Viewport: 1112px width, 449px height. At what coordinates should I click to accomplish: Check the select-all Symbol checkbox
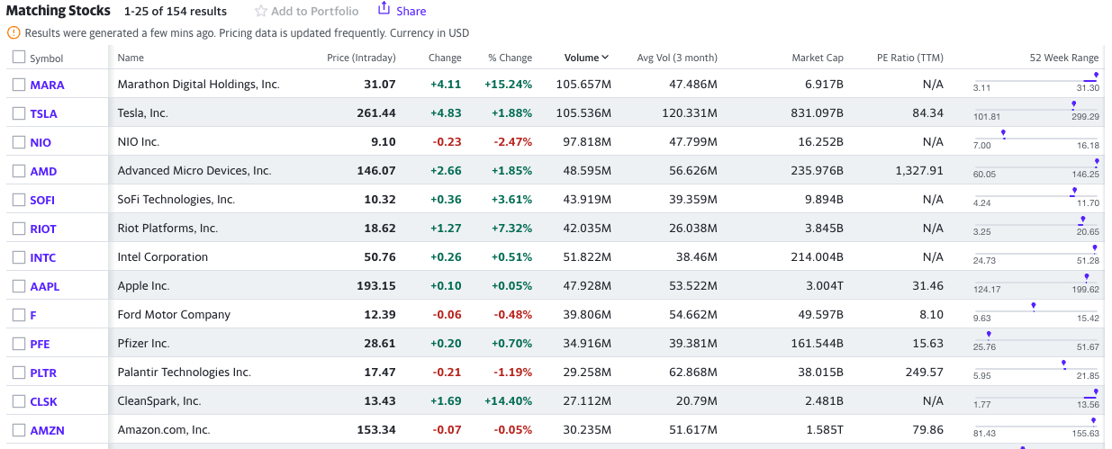pyautogui.click(x=19, y=58)
